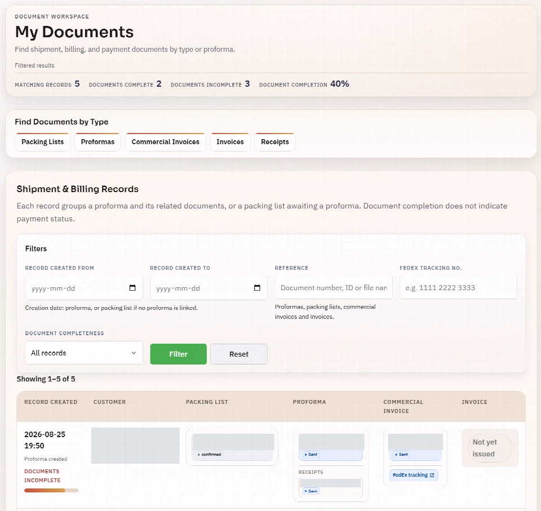This screenshot has width=541, height=511.
Task: Click the Documents Complete 2 stat
Action: 125,84
